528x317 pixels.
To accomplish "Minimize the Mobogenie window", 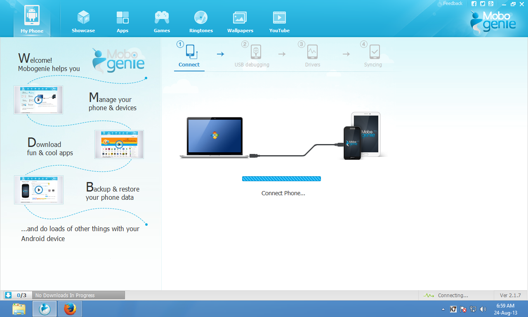I will point(504,4).
